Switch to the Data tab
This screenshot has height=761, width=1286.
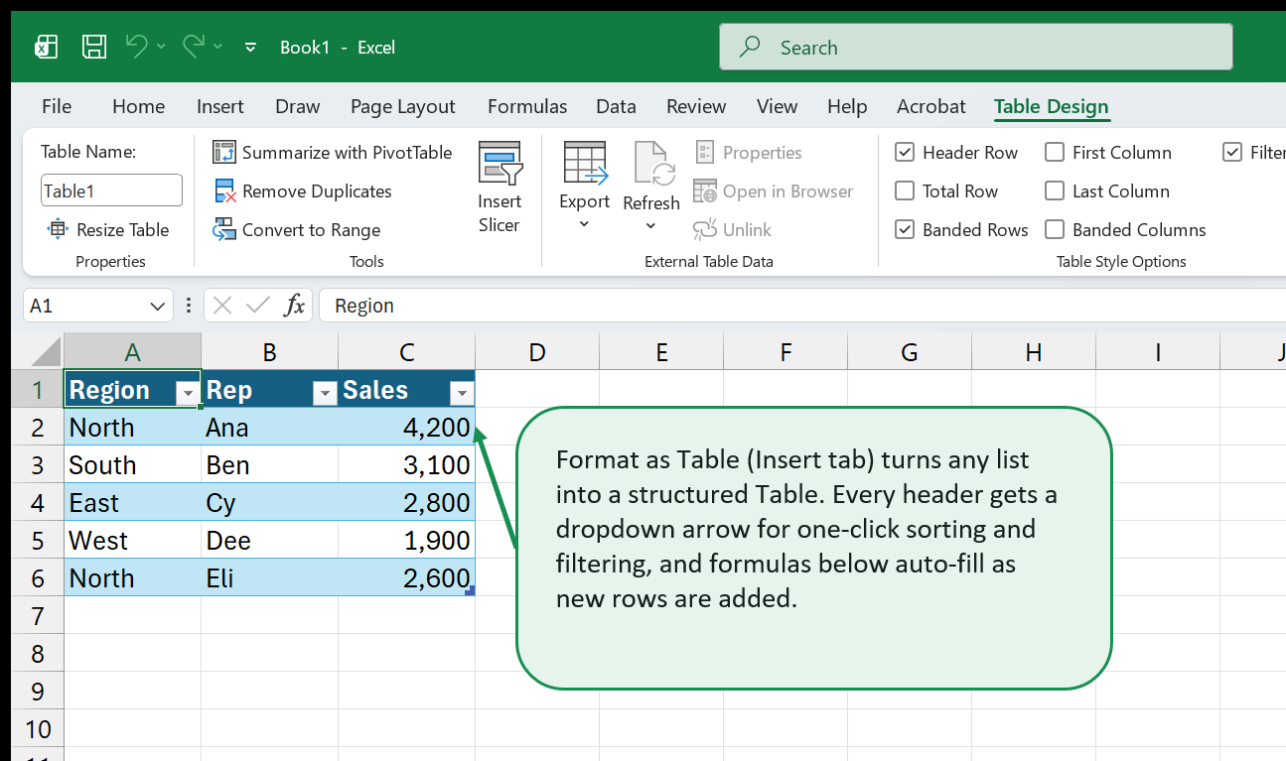tap(616, 106)
